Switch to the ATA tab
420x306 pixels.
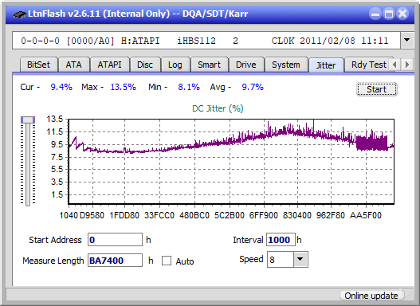pyautogui.click(x=73, y=65)
